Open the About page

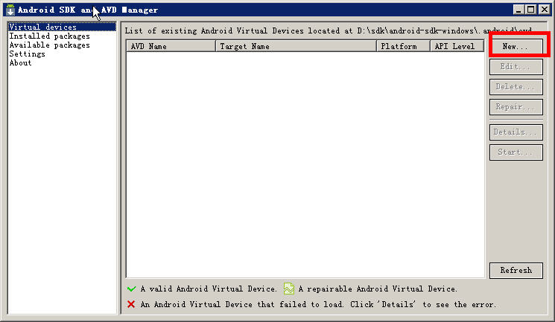click(x=21, y=62)
